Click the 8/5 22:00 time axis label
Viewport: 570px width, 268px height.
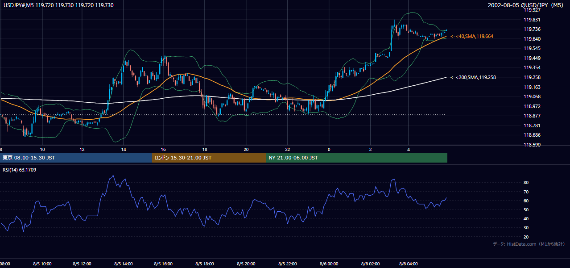click(288, 264)
